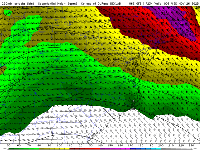Click legend value 90
This screenshot has width=200, height=150.
click(49, 145)
